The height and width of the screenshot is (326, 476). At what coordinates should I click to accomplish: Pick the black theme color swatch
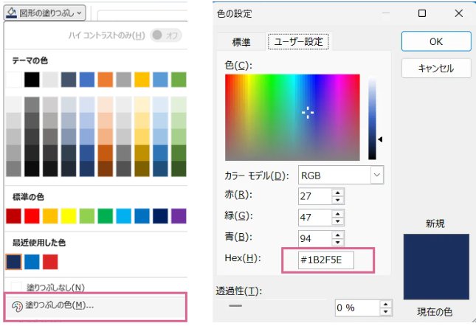(x=32, y=80)
